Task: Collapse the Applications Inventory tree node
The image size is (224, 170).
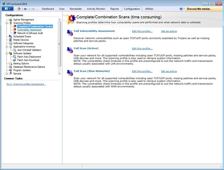Action: (x=6, y=47)
